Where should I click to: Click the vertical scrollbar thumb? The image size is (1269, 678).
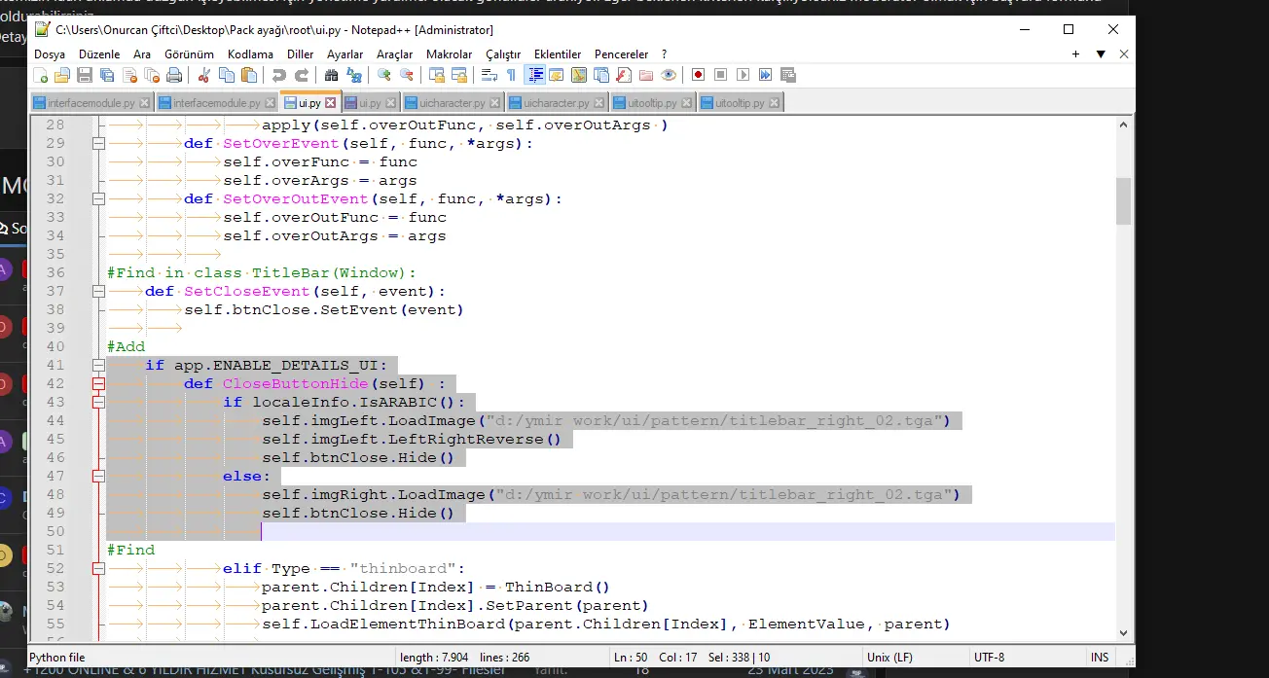pyautogui.click(x=1123, y=201)
